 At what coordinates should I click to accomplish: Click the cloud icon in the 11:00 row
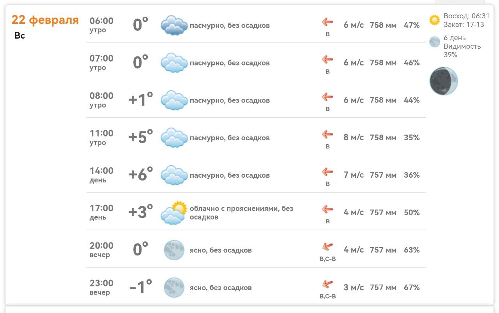click(x=174, y=138)
